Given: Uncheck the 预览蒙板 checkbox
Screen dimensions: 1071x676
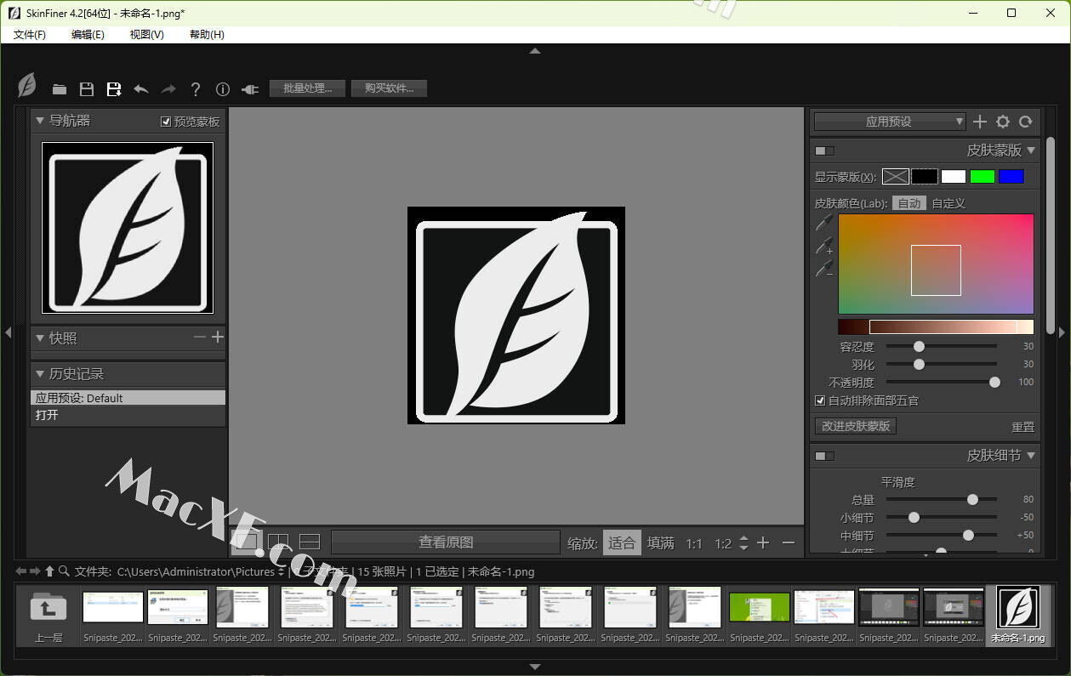Looking at the screenshot, I should click(166, 122).
